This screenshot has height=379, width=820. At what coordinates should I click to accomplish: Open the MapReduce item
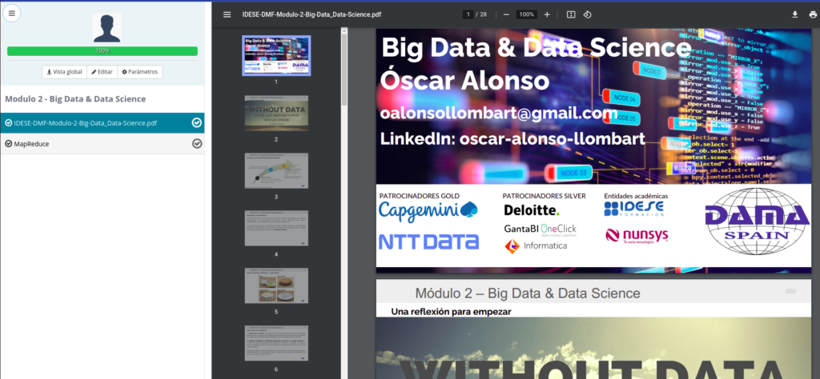tap(102, 144)
